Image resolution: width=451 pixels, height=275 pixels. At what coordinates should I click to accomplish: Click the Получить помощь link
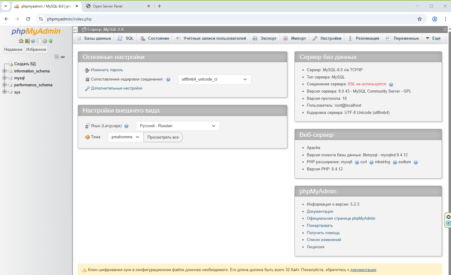323,233
